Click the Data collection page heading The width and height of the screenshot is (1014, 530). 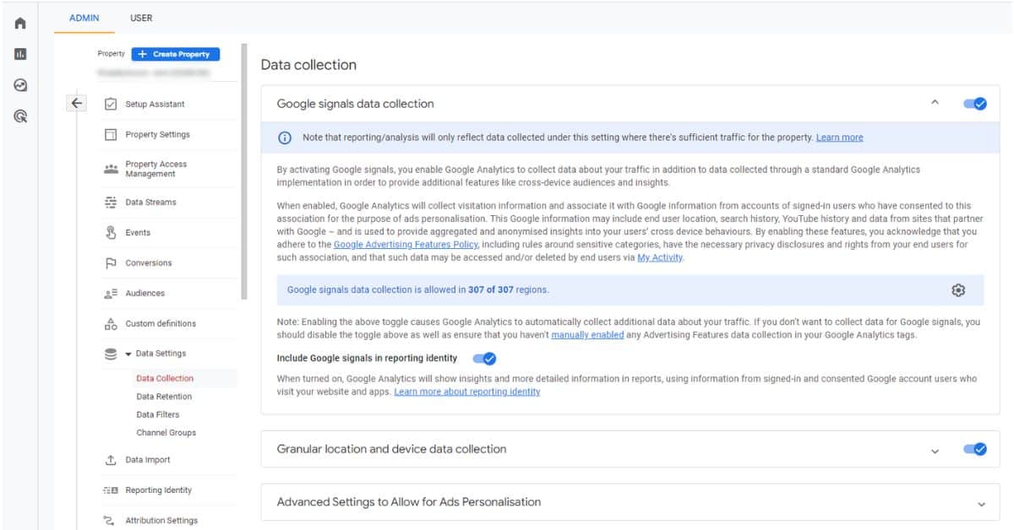(308, 65)
